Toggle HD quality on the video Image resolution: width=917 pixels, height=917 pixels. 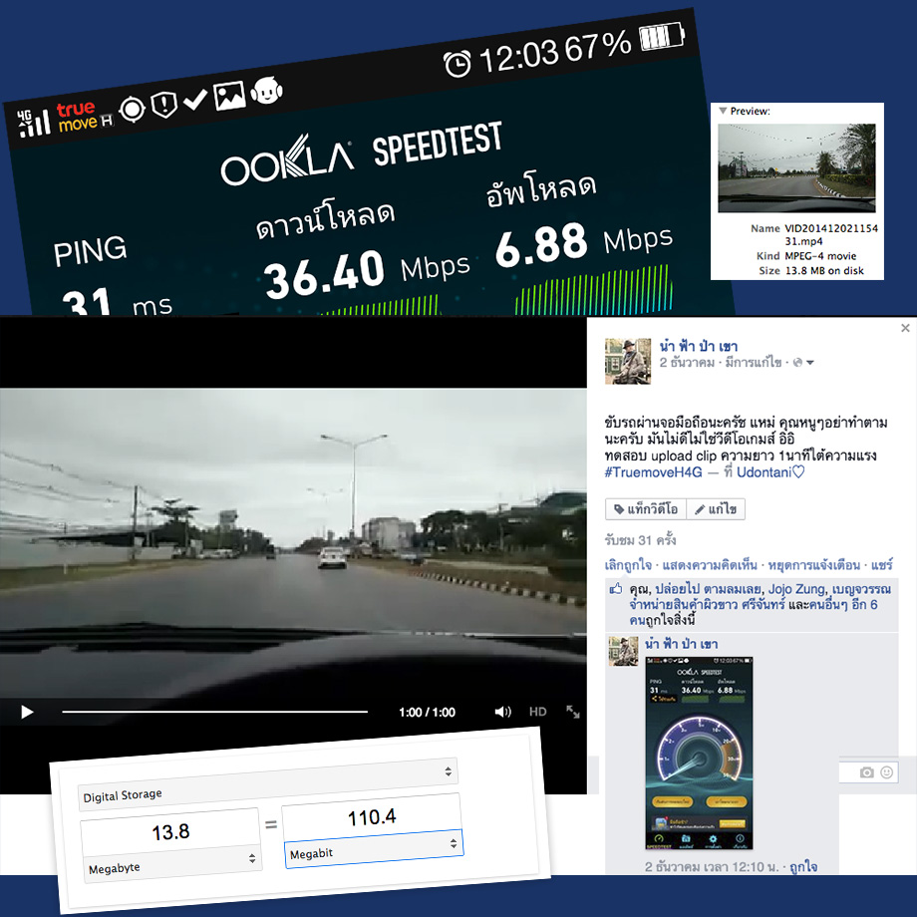(x=537, y=712)
